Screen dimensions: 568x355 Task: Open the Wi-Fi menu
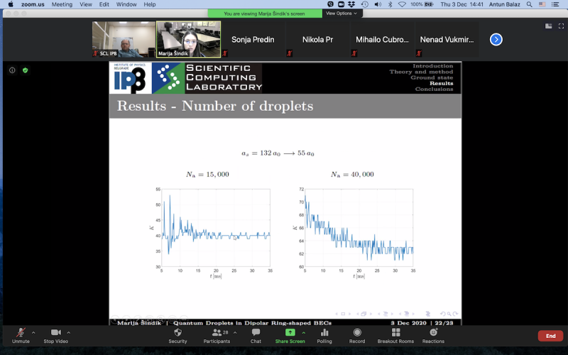point(402,4)
